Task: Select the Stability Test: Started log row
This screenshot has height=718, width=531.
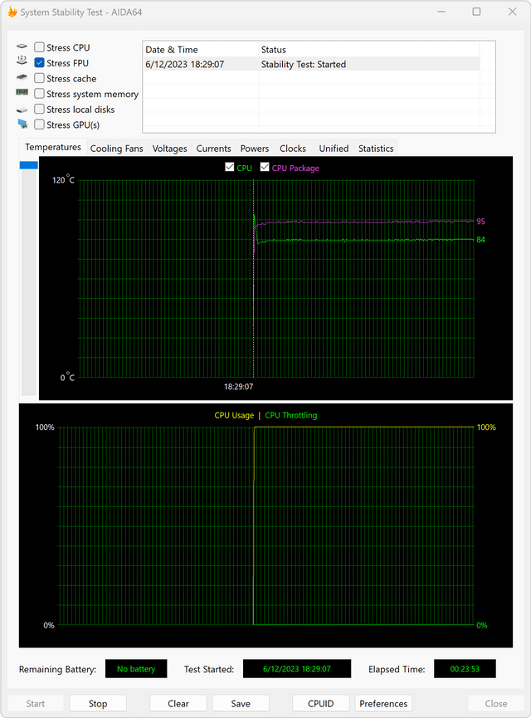Action: (x=312, y=64)
